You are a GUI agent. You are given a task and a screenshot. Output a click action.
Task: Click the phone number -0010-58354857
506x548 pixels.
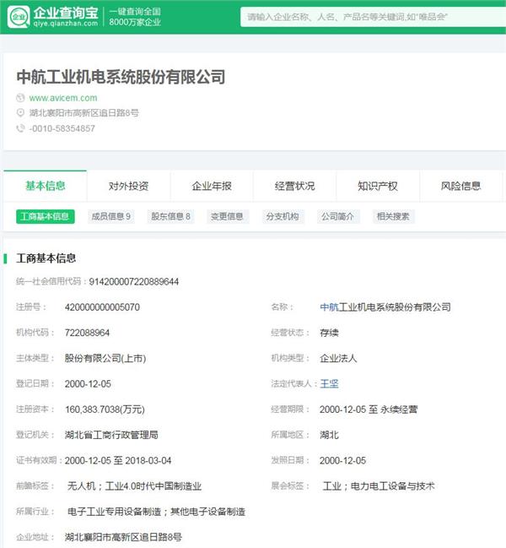click(62, 128)
